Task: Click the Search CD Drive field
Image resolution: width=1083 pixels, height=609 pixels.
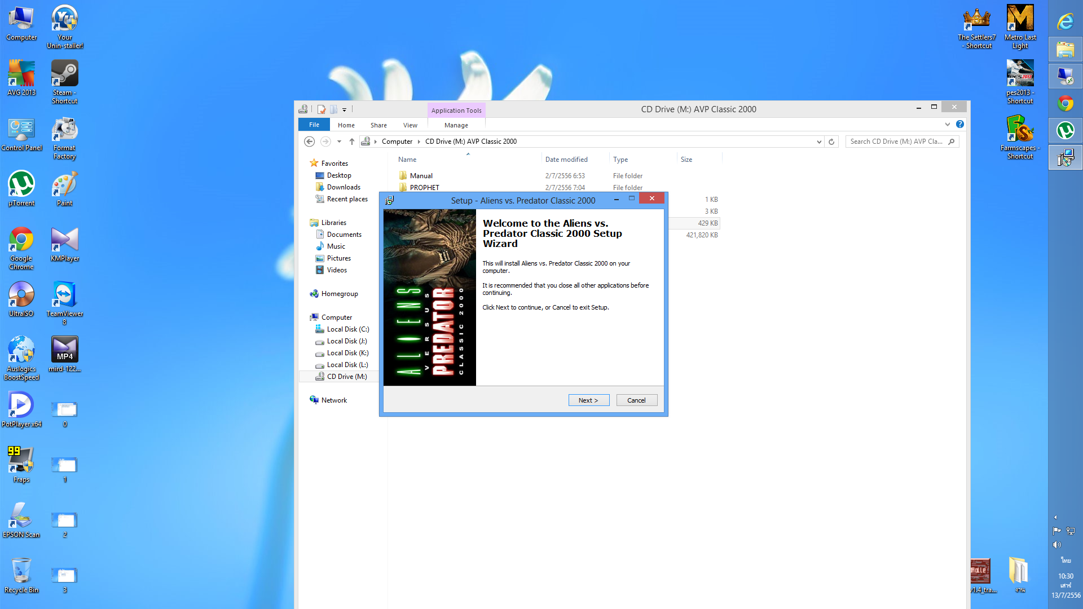Action: (x=896, y=142)
